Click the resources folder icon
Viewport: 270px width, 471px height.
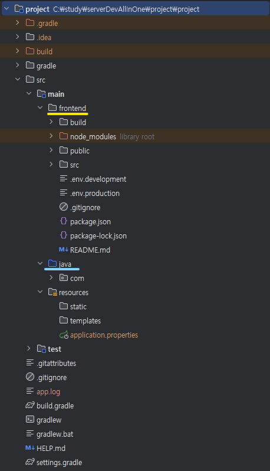coord(52,292)
